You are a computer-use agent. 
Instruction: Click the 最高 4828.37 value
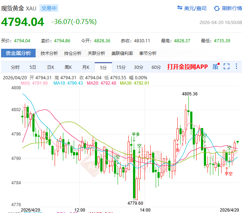tap(182, 41)
